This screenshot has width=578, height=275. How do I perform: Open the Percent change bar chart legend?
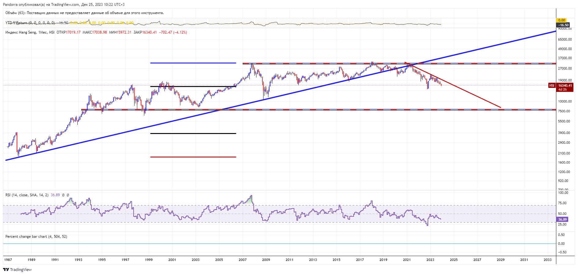click(x=36, y=237)
